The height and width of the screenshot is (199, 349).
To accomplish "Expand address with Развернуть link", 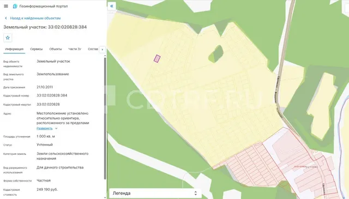I will (x=45, y=129).
